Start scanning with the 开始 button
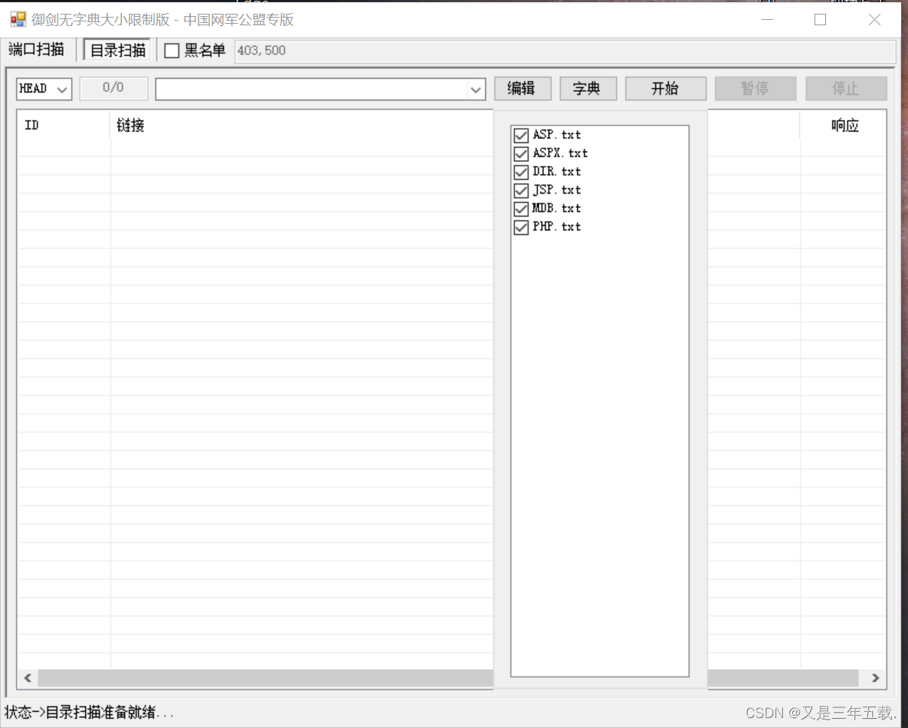Image resolution: width=908 pixels, height=728 pixels. point(665,89)
